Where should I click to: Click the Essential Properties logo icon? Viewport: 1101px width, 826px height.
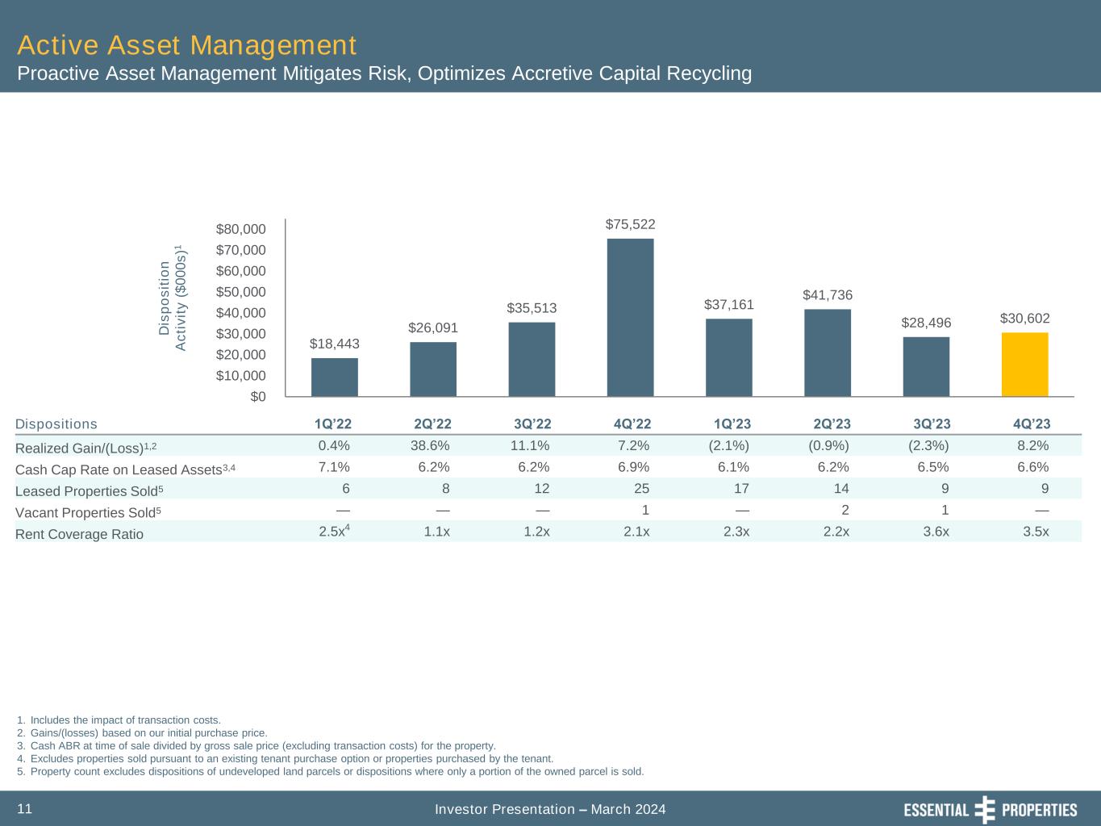tap(986, 809)
